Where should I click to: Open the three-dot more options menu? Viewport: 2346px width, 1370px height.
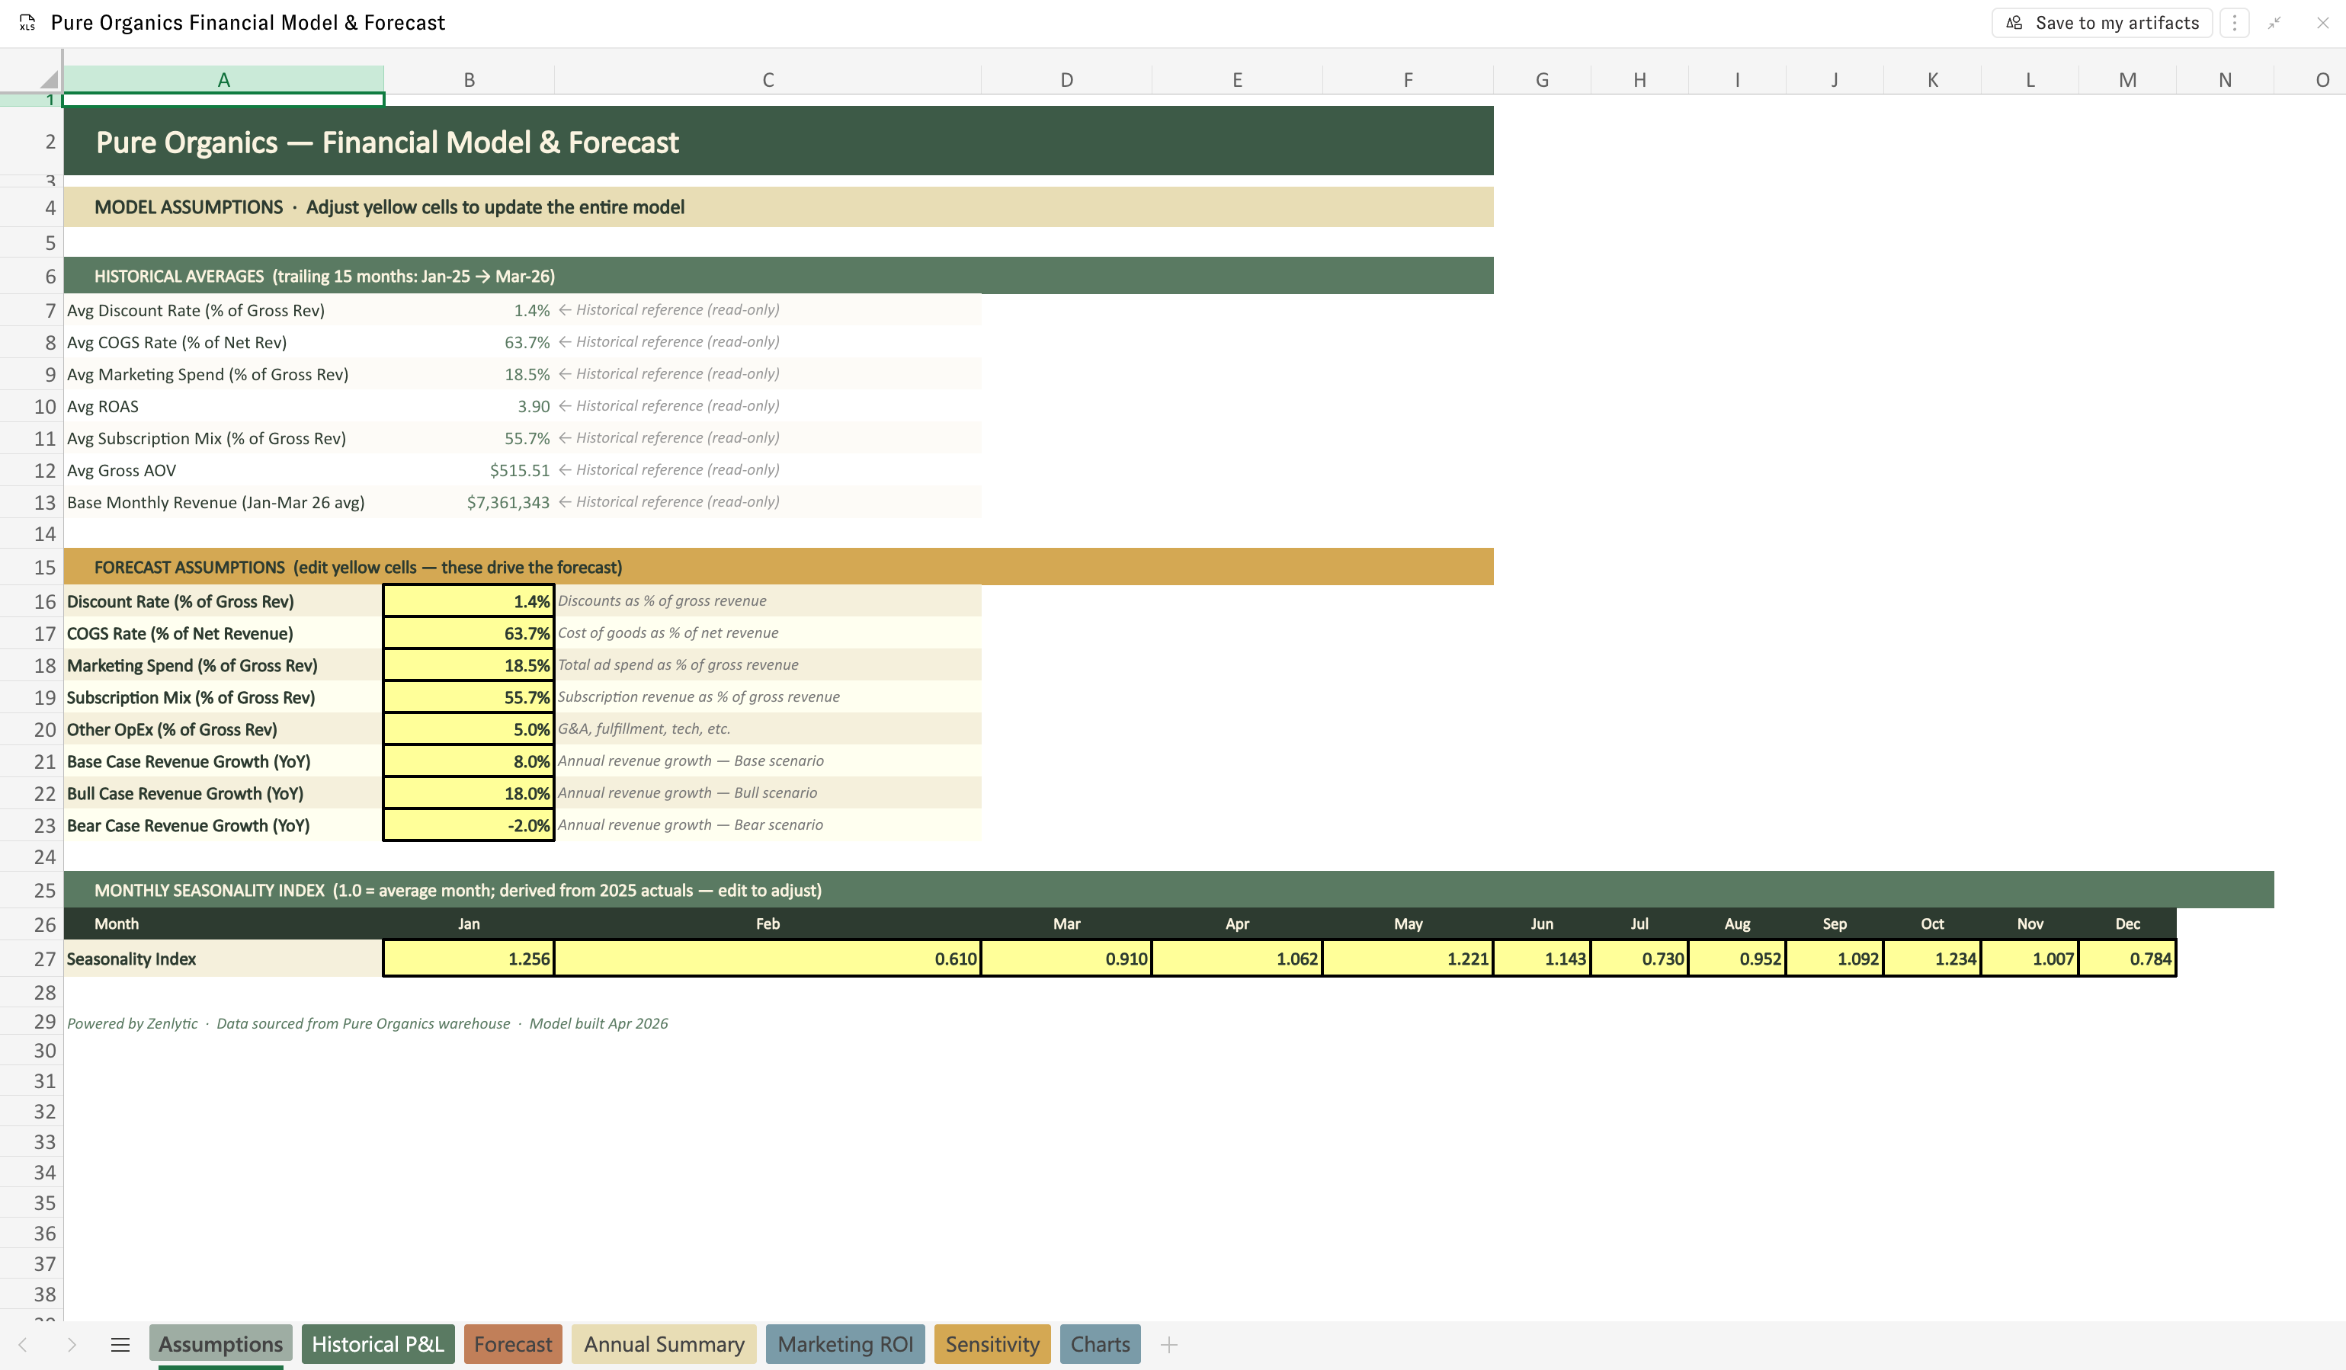click(x=2234, y=22)
